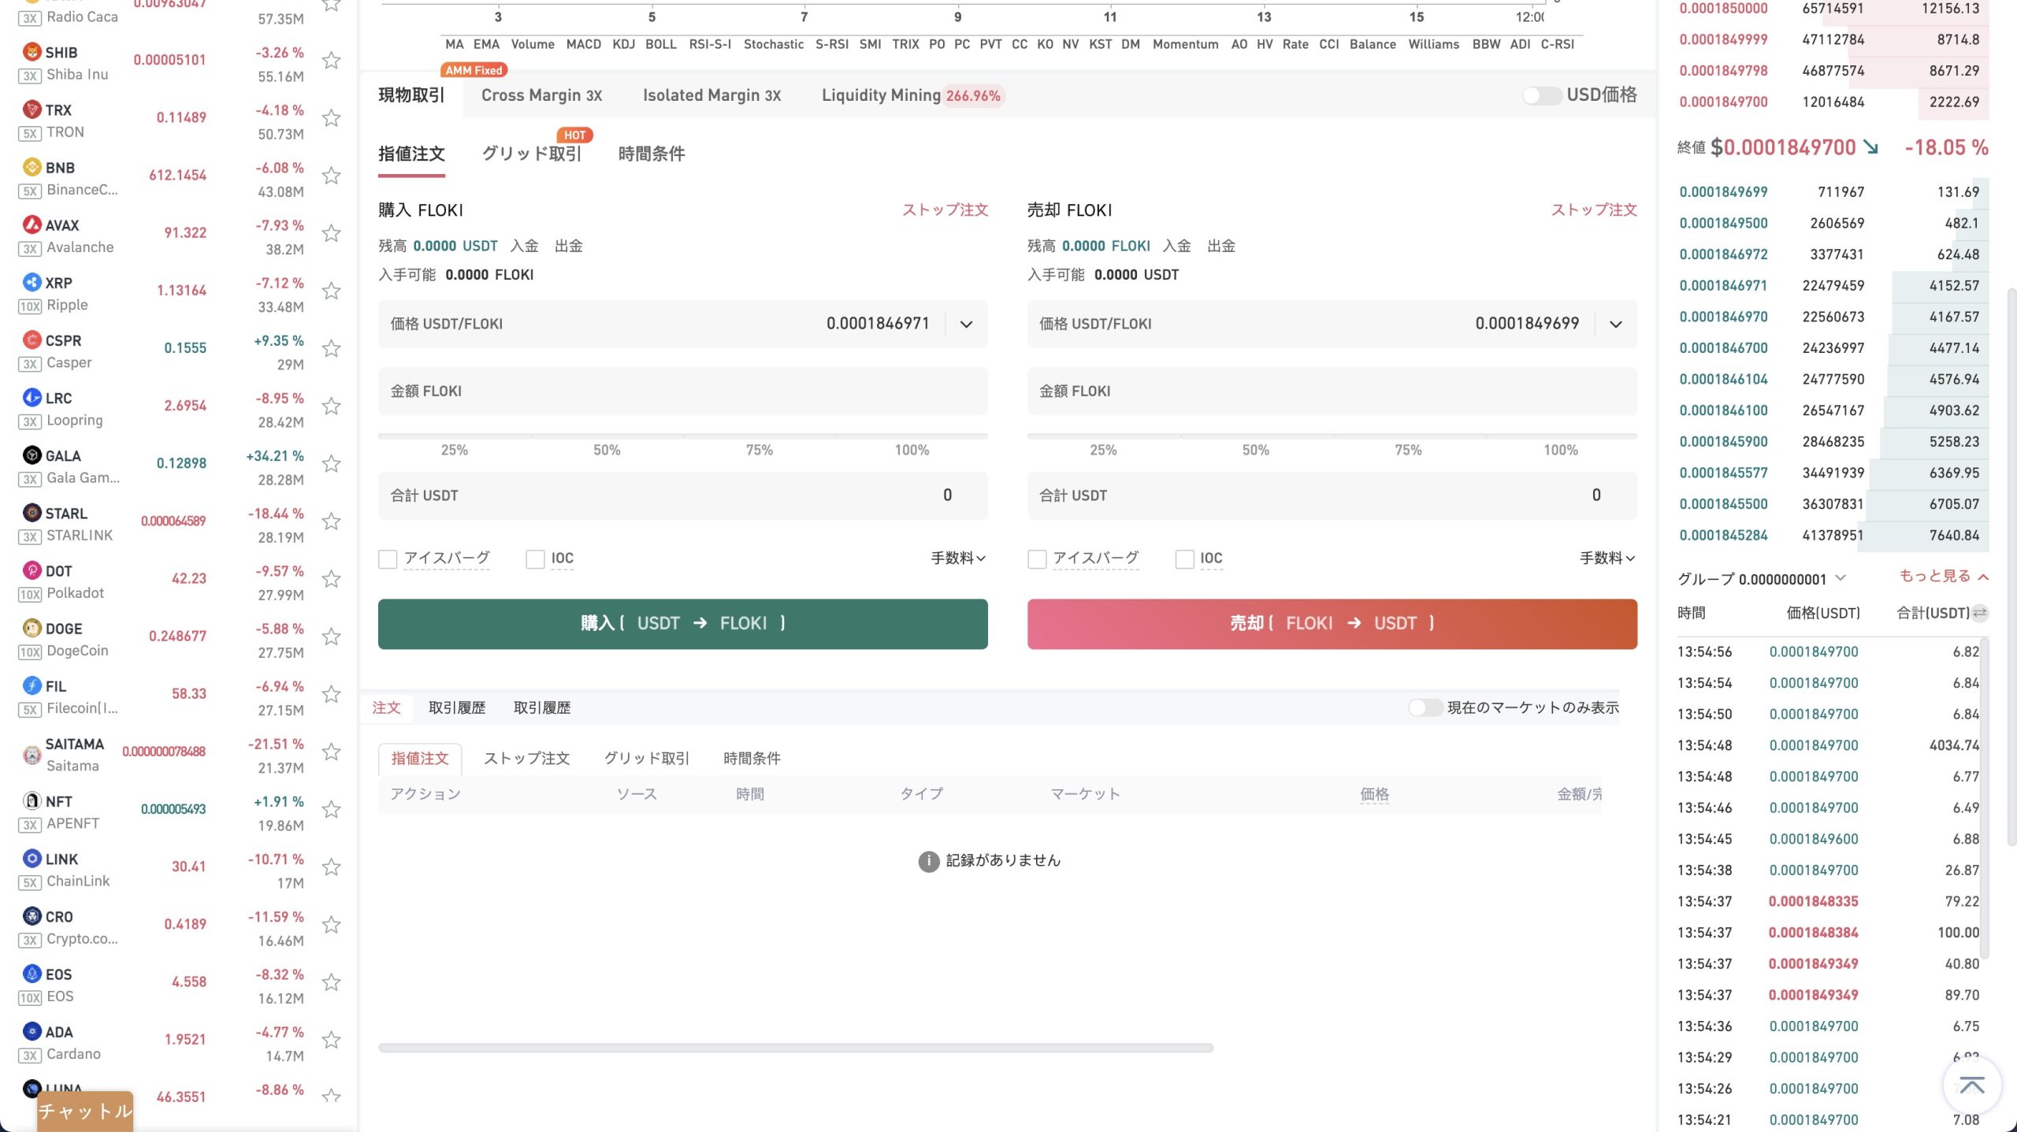Turn on 現在のマーケットのみ表示 switch
Screen dimensions: 2017x1132
click(x=1426, y=707)
